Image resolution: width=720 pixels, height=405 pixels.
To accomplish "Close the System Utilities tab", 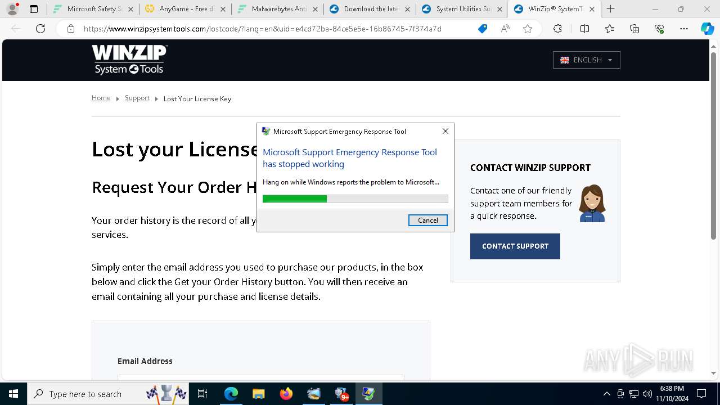I will tap(499, 9).
